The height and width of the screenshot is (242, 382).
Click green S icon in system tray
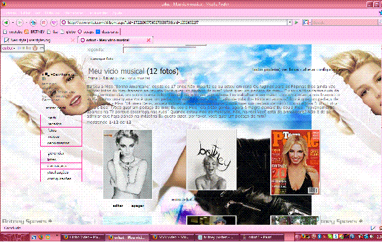336,236
